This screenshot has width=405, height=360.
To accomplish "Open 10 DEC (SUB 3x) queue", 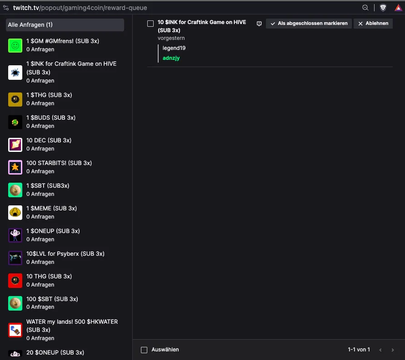I will (65, 144).
